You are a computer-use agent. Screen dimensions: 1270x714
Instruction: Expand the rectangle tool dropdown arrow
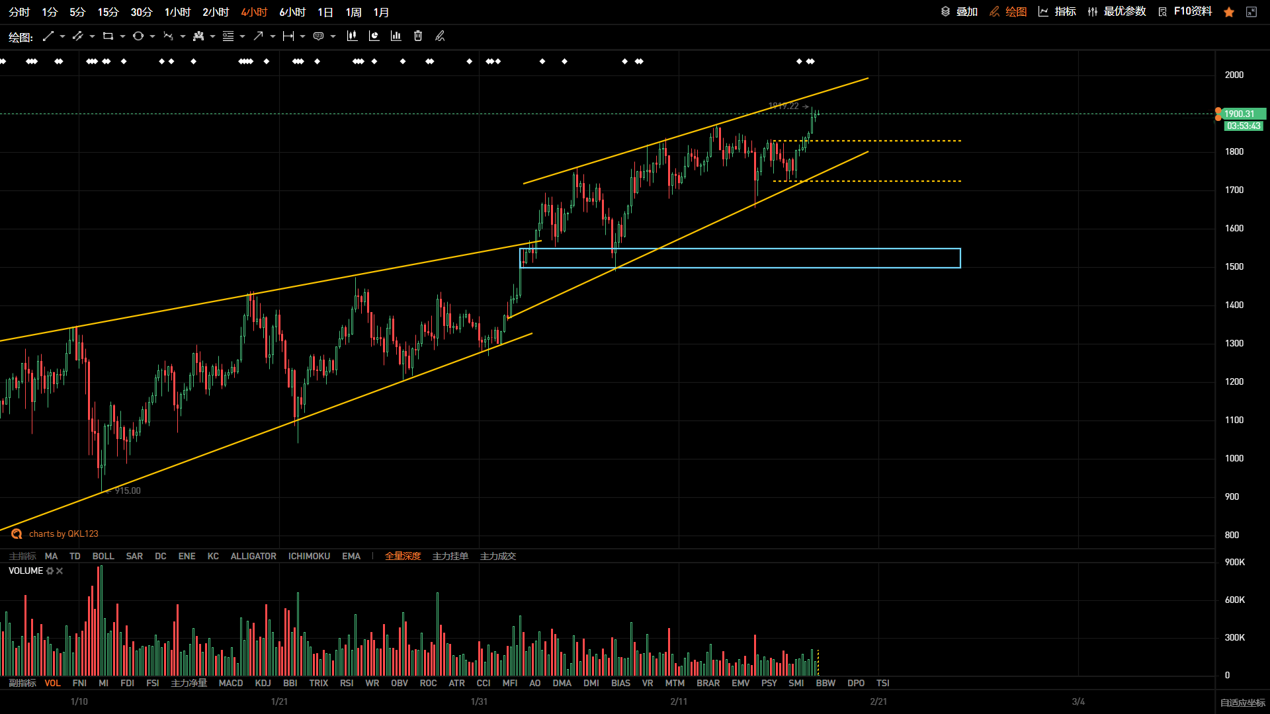pyautogui.click(x=122, y=36)
